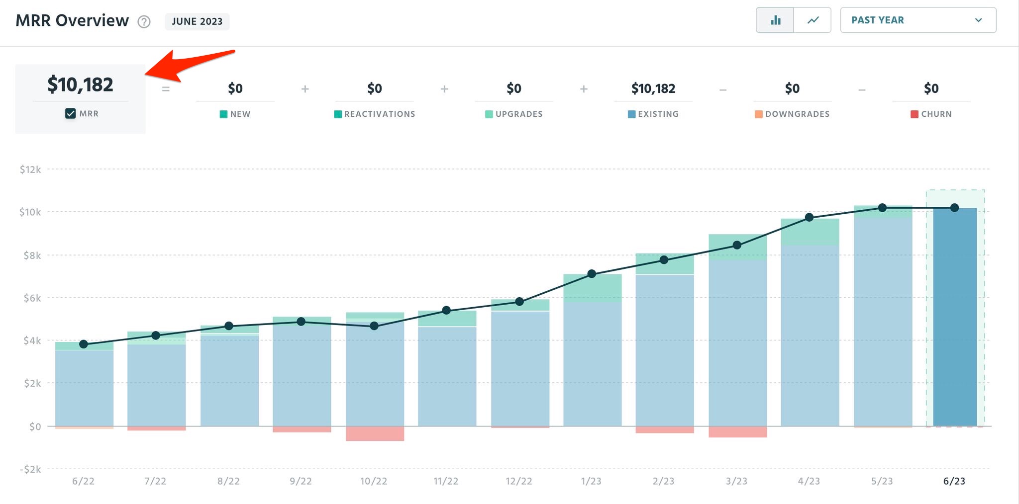The width and height of the screenshot is (1019, 504).
Task: Switch to bar chart view
Action: pyautogui.click(x=775, y=20)
